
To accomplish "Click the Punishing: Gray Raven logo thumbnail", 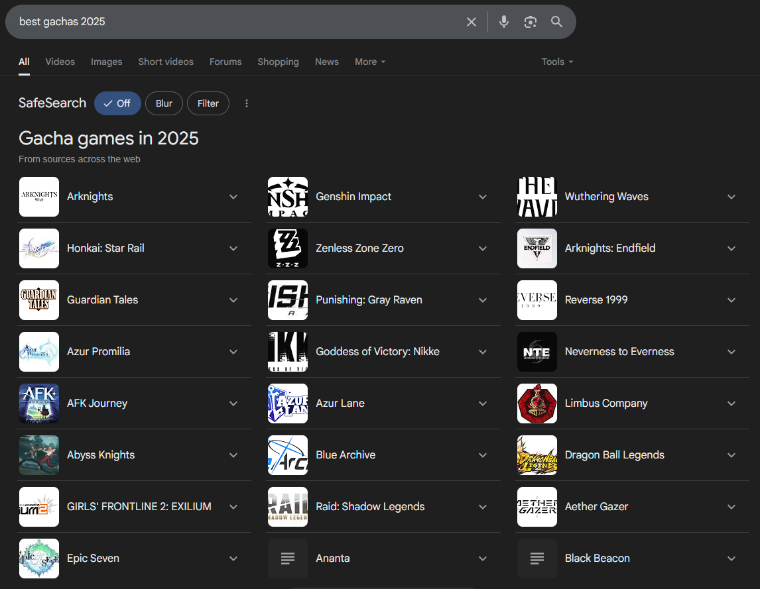I will (x=288, y=300).
